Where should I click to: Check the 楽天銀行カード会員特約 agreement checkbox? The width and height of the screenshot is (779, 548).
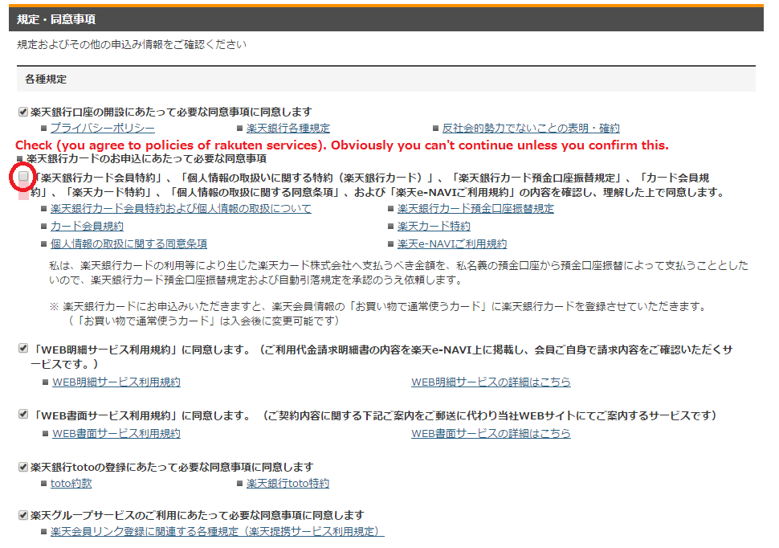tap(22, 176)
